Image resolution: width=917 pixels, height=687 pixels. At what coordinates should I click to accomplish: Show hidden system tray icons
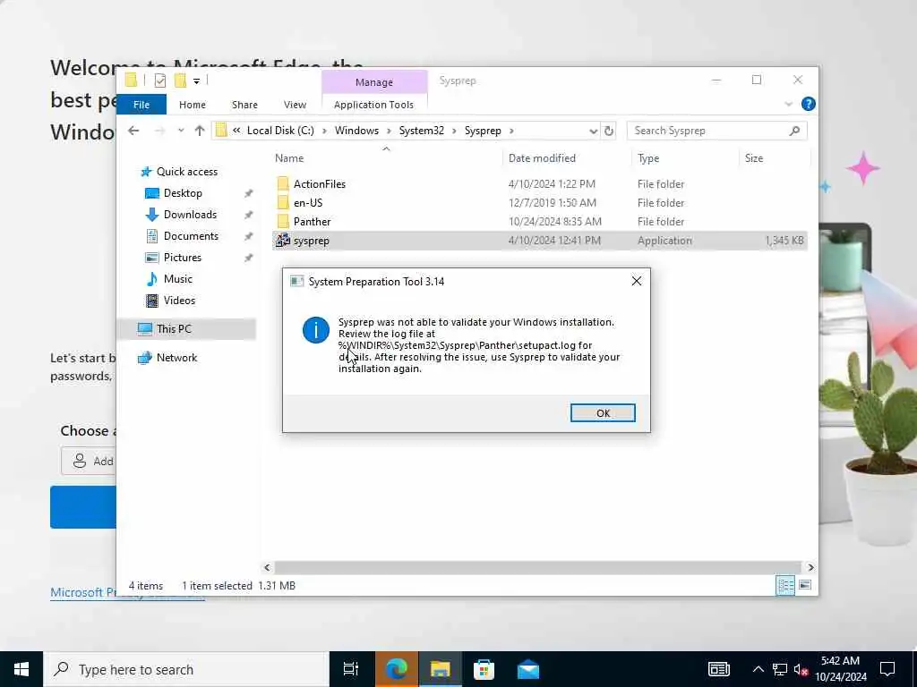[758, 669]
